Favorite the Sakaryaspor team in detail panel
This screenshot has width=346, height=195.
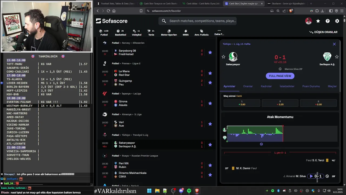point(223,57)
